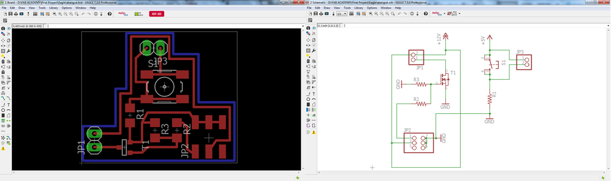Open the Options menu in Board window
Image resolution: width=611 pixels, height=181 pixels.
(67, 8)
